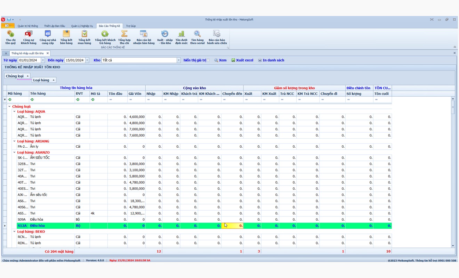Open the Kho warehouse dropdown
The width and height of the screenshot is (459, 278).
179,60
